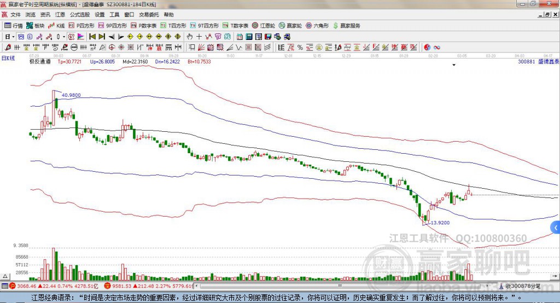Open the 交易委托 menu

149,15
